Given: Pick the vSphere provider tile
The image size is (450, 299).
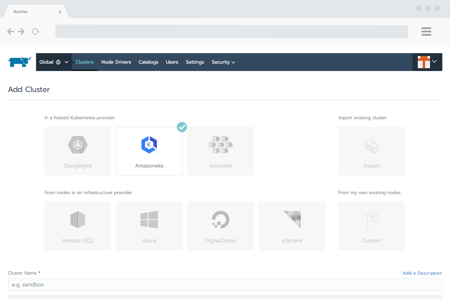Looking at the screenshot, I should (x=292, y=226).
